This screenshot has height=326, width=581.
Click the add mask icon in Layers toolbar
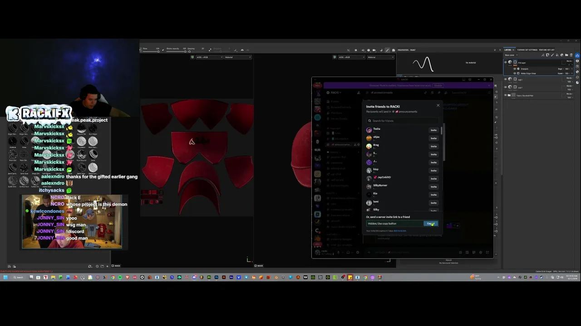[547, 55]
